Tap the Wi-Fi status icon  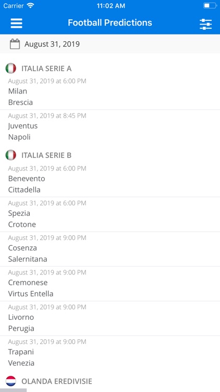(30, 6)
